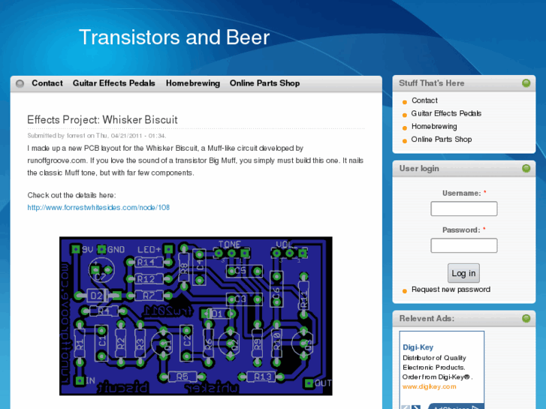Click the 'Stuff That's Here' block heading
Image resolution: width=546 pixels, height=409 pixels.
pos(432,83)
